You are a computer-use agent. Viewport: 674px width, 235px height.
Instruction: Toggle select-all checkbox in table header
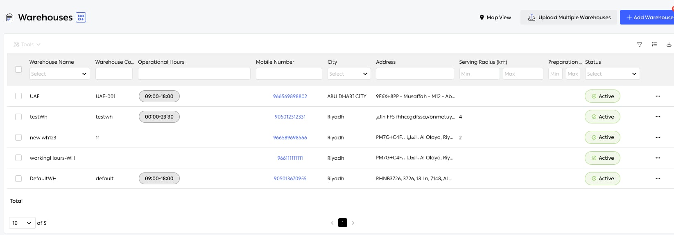click(18, 69)
